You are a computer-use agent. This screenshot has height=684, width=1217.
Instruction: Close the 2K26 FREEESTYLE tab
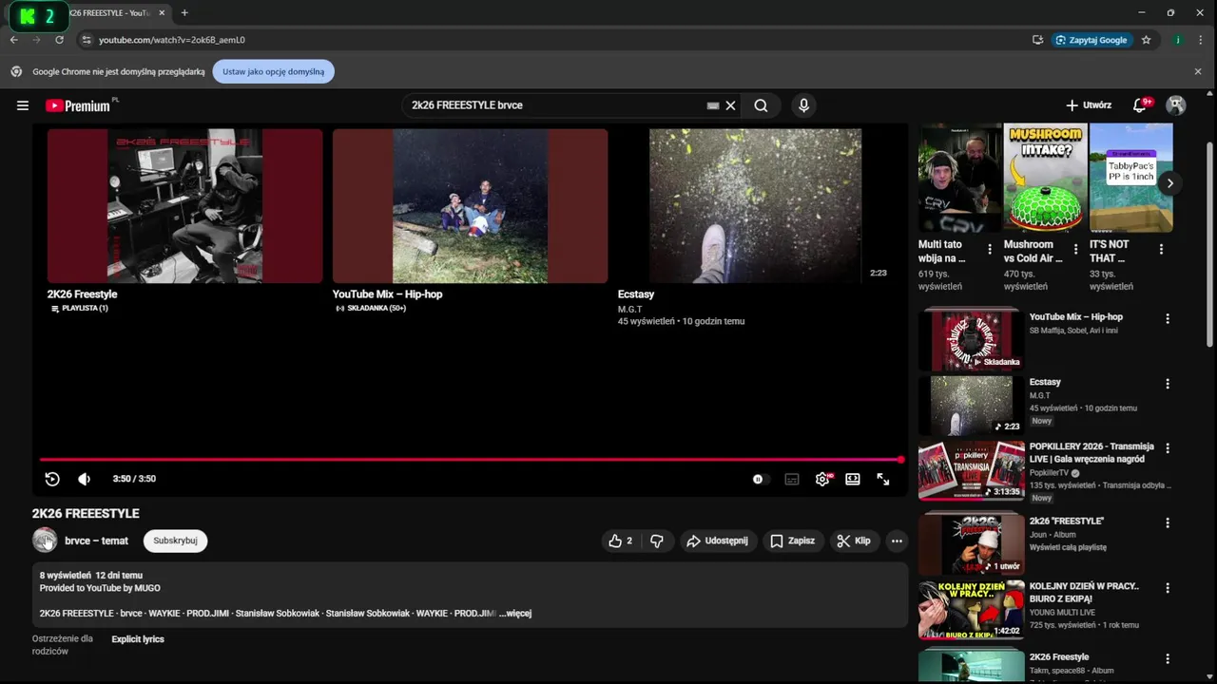coord(163,13)
